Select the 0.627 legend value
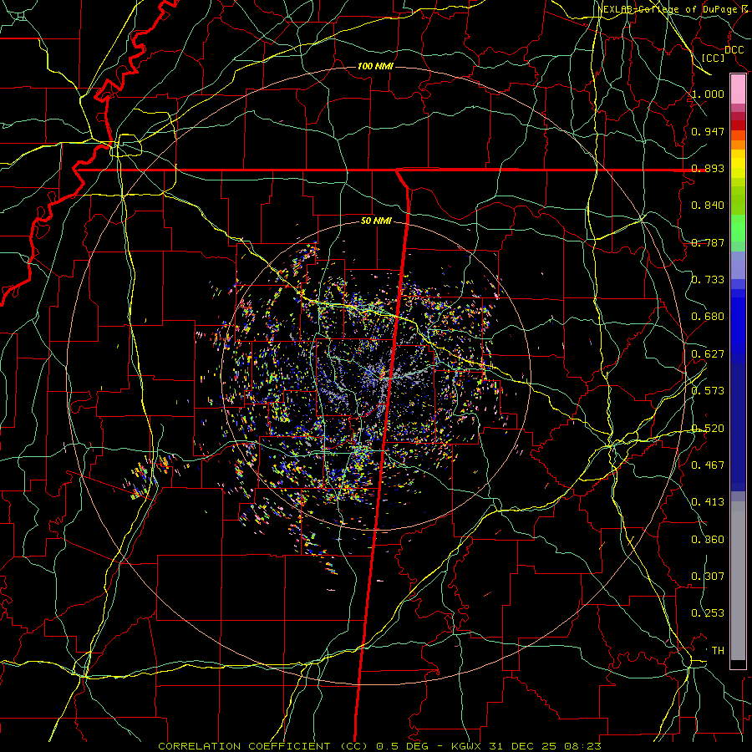Image resolution: width=752 pixels, height=752 pixels. [x=708, y=354]
